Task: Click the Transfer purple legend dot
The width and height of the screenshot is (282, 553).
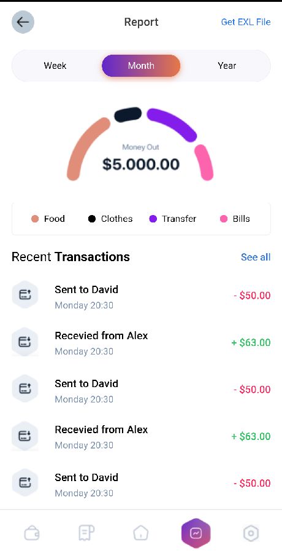Action: point(153,219)
